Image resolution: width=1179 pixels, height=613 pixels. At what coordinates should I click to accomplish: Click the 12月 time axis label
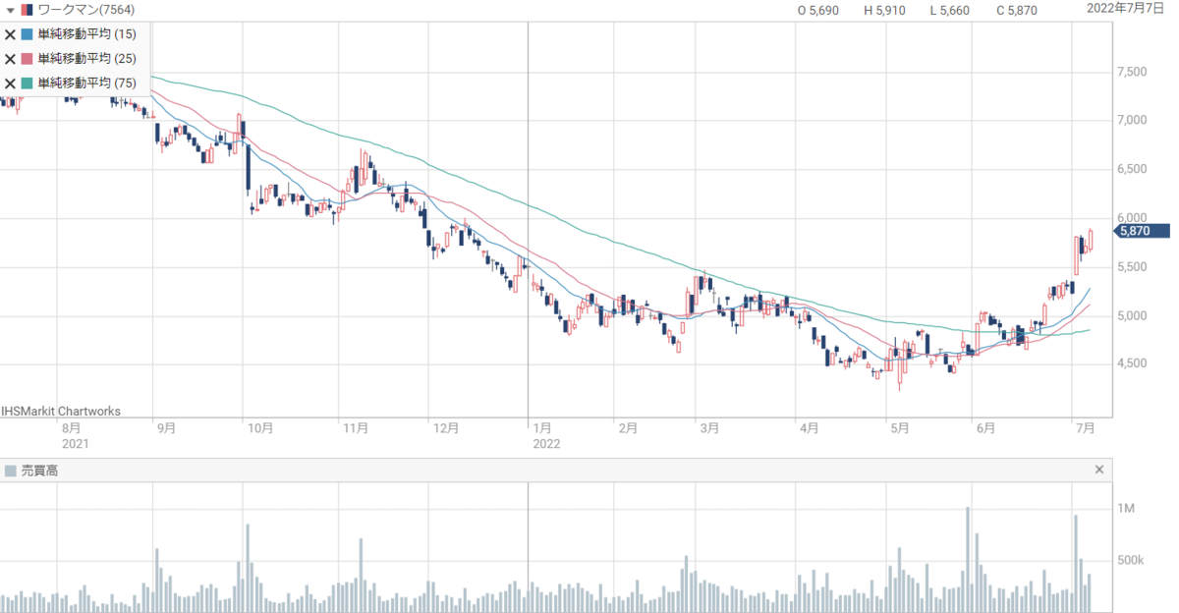pyautogui.click(x=445, y=428)
